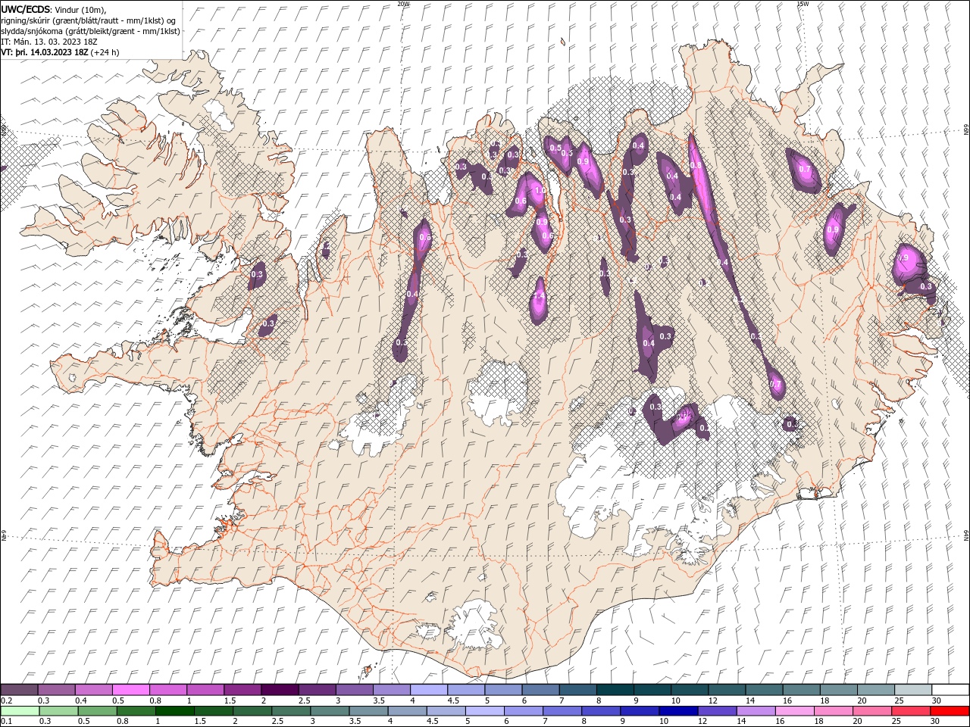Pick the bright red rain-scale swatch at 30

coord(950,711)
